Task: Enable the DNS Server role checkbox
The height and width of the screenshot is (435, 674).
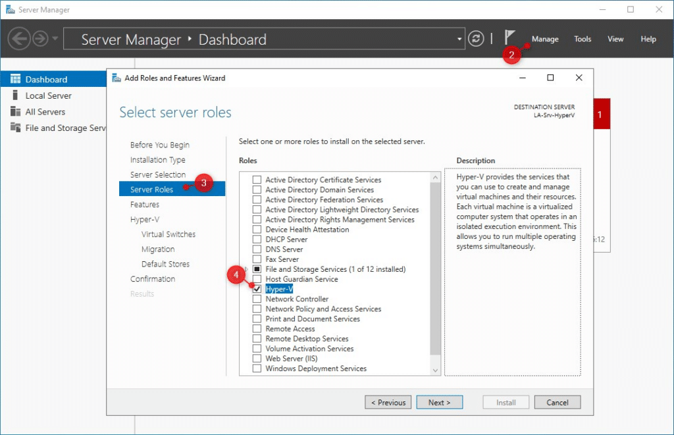Action: [257, 249]
